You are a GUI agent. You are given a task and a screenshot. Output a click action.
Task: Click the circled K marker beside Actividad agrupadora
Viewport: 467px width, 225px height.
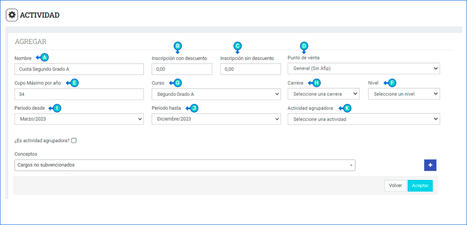coord(348,108)
